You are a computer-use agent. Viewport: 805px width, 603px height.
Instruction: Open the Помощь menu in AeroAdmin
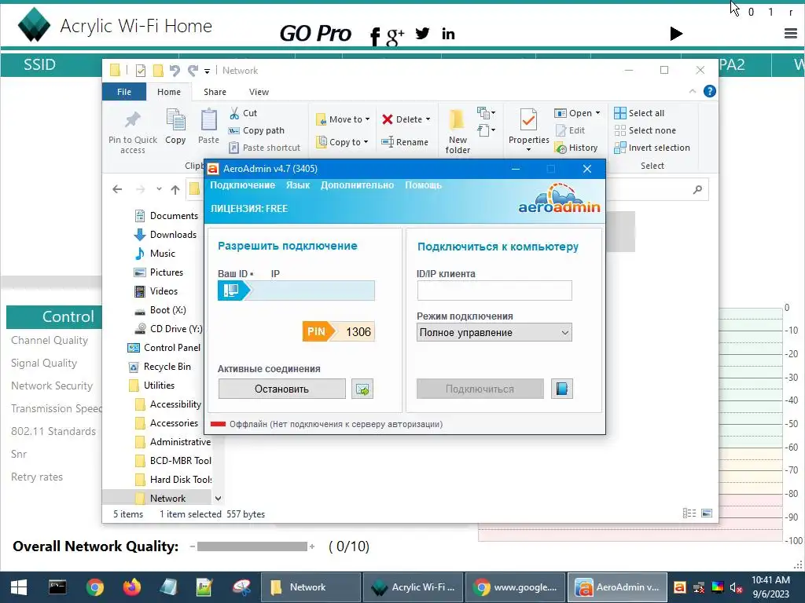423,185
